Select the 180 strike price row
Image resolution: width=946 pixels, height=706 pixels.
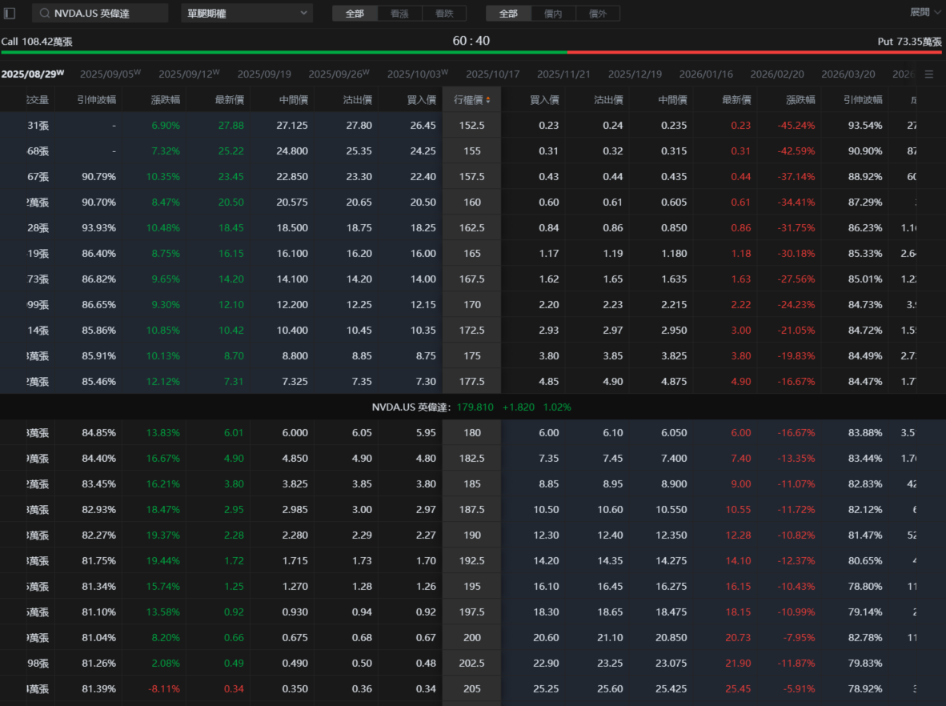472,433
